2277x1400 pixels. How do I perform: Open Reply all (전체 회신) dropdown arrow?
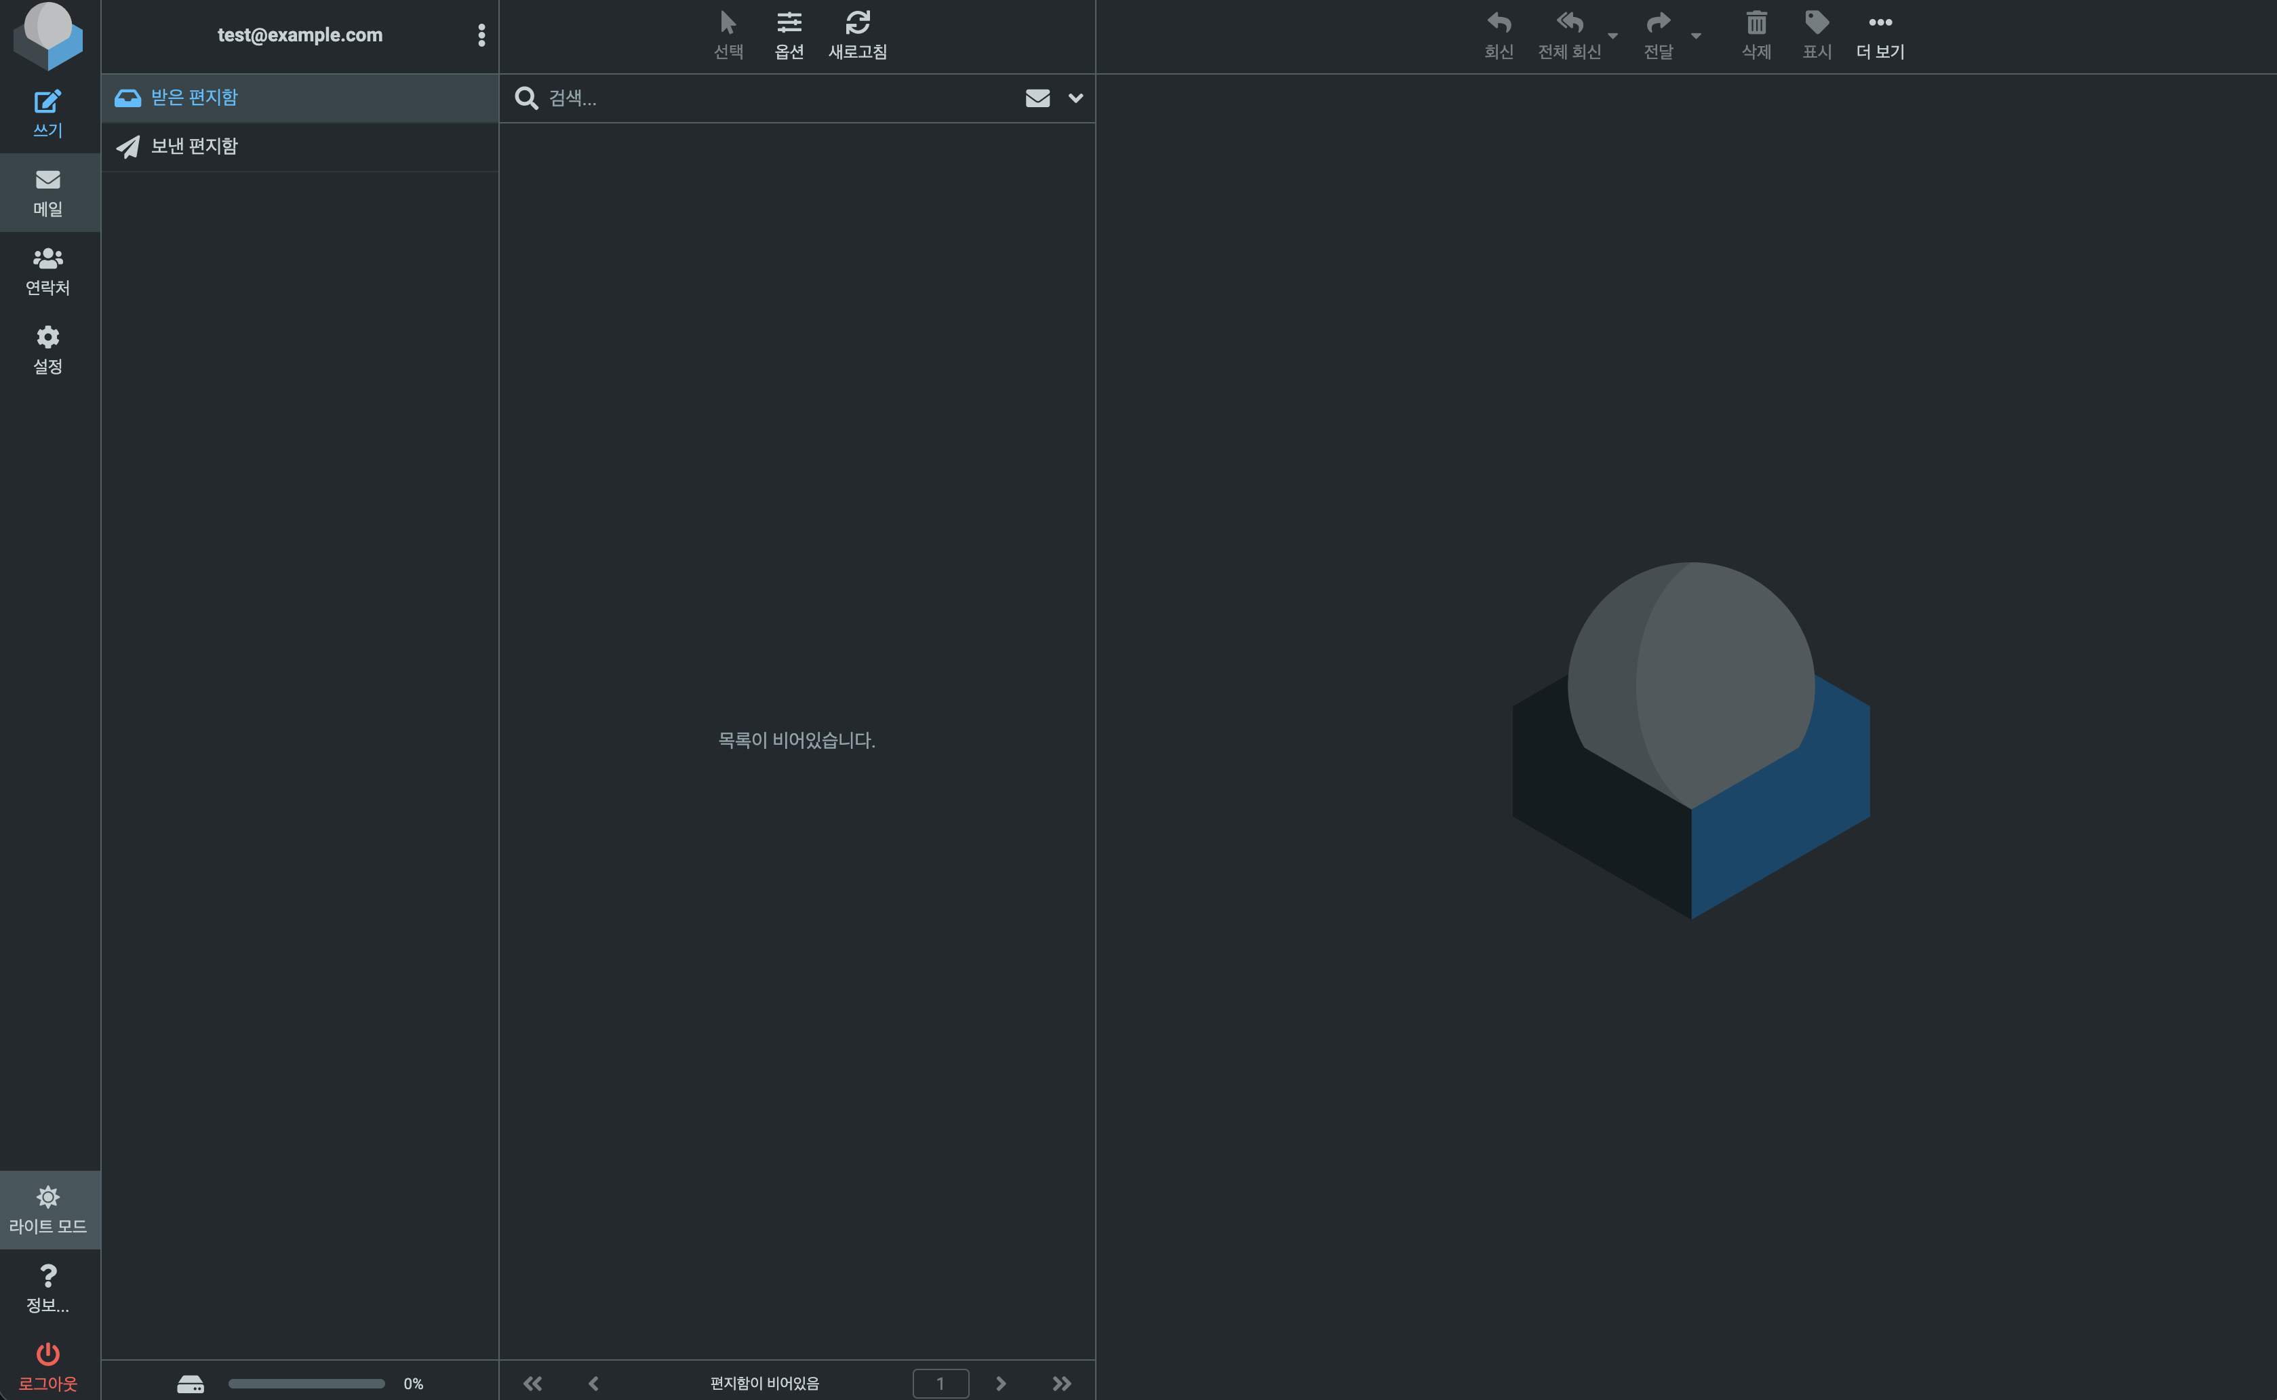point(1612,36)
